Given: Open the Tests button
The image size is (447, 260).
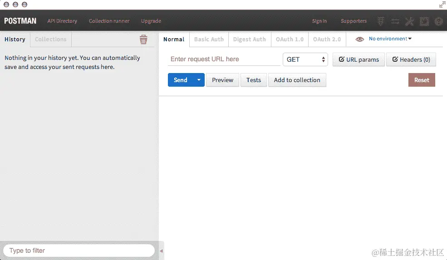Looking at the screenshot, I should tap(254, 80).
